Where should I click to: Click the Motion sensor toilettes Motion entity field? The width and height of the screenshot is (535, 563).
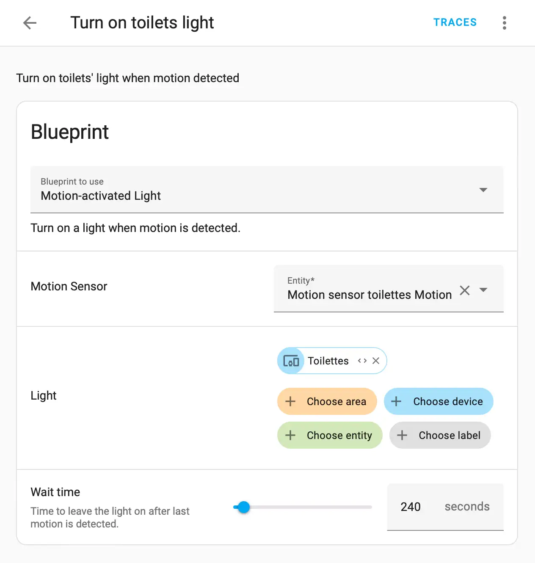coord(369,294)
